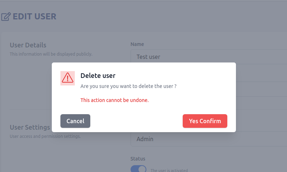
Task: Select the User Settings section heading
Action: 30,127
